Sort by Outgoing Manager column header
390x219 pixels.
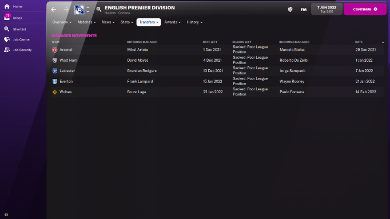(x=142, y=42)
